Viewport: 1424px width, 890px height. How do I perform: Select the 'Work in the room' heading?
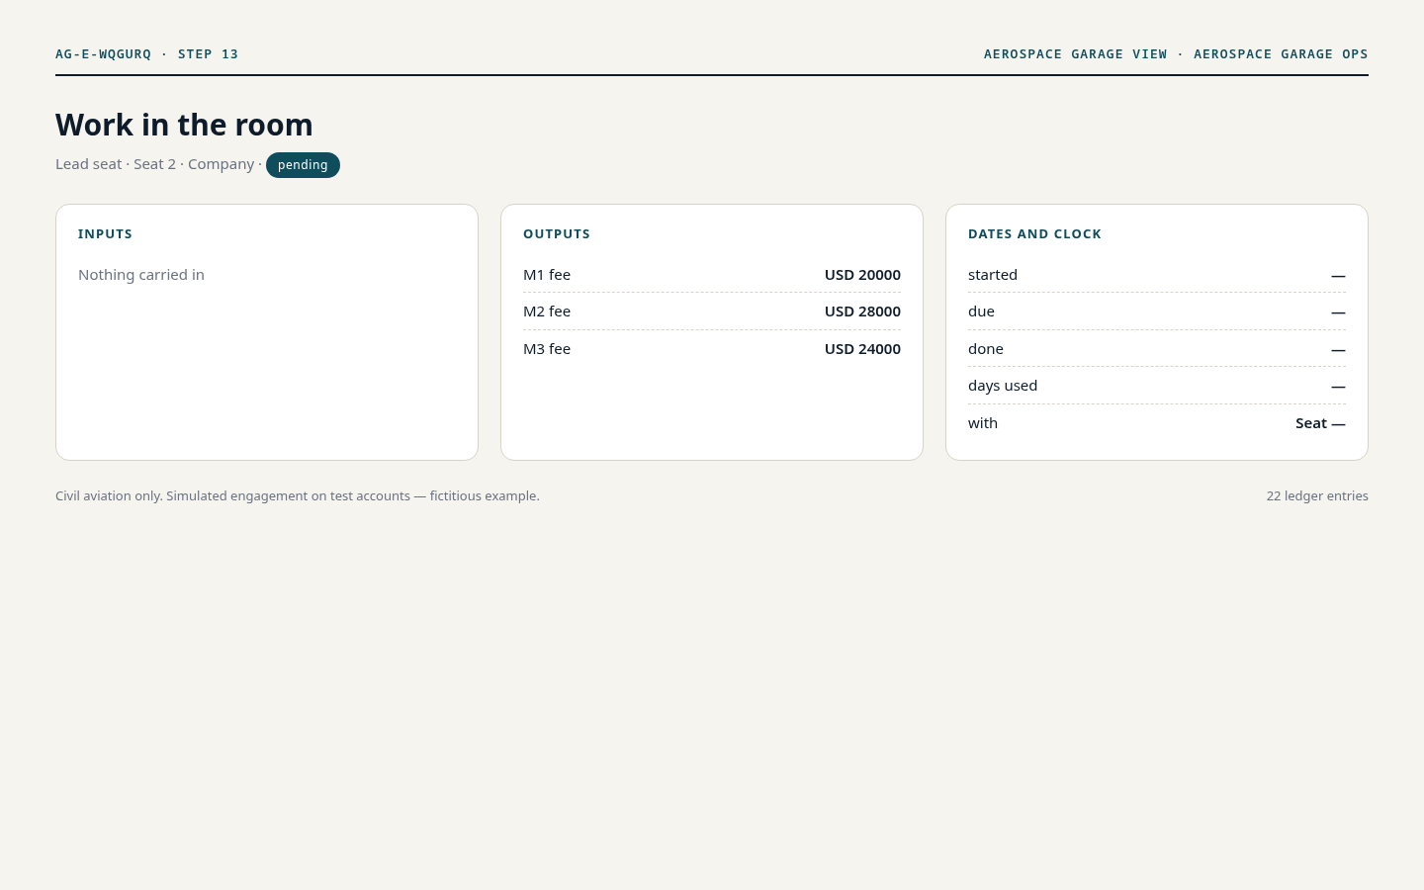(x=184, y=125)
